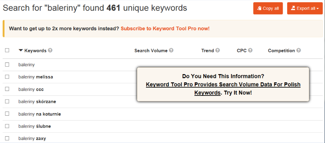325x143 pixels.
Task: Tick the baleriny ślubne checkbox
Action: point(7,126)
